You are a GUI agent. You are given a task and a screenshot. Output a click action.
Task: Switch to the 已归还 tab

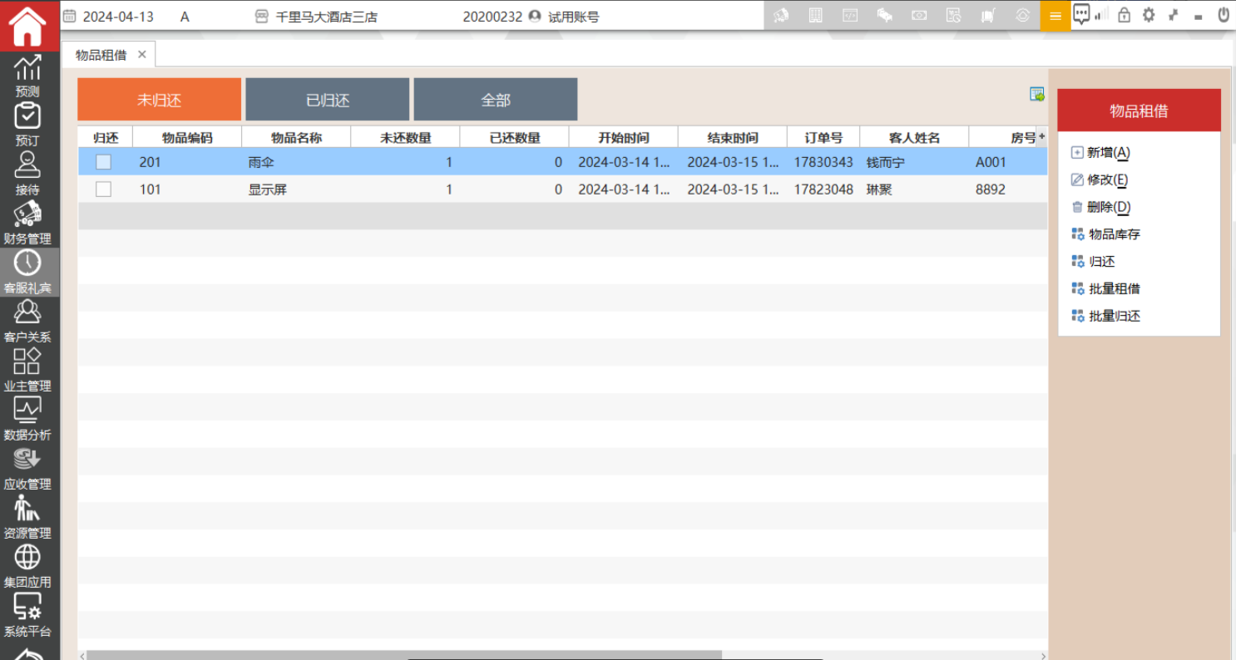327,100
